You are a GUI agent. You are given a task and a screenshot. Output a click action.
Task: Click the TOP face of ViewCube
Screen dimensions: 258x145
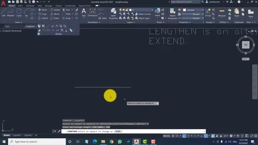point(246,45)
